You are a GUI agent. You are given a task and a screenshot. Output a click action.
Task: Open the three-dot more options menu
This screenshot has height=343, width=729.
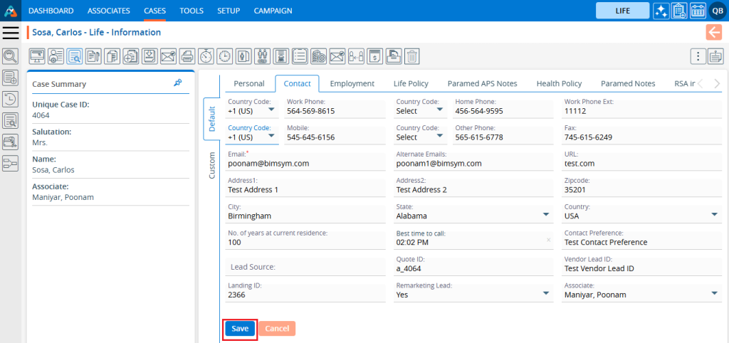699,56
